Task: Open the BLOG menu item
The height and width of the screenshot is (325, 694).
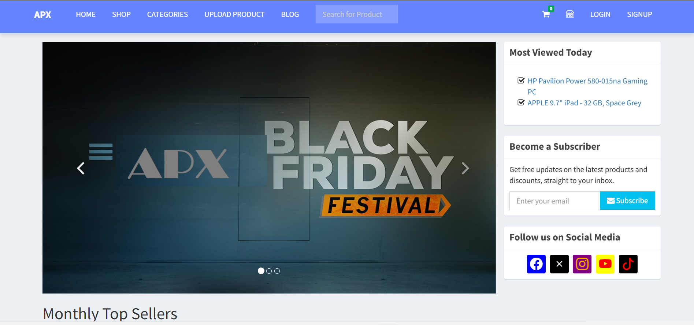Action: click(290, 14)
